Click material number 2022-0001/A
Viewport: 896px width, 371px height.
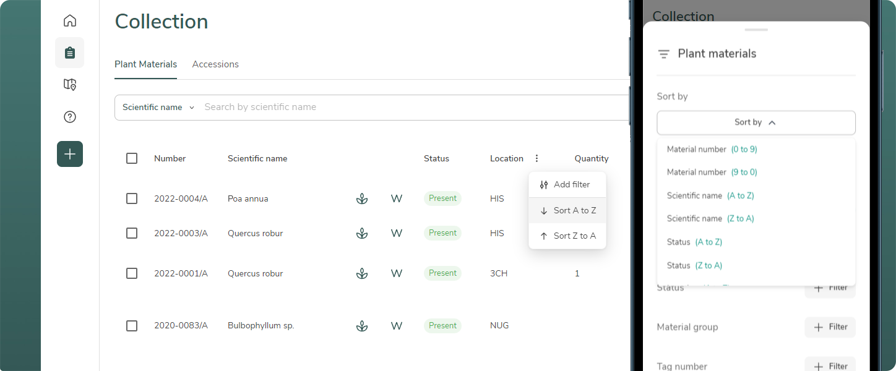pos(181,273)
